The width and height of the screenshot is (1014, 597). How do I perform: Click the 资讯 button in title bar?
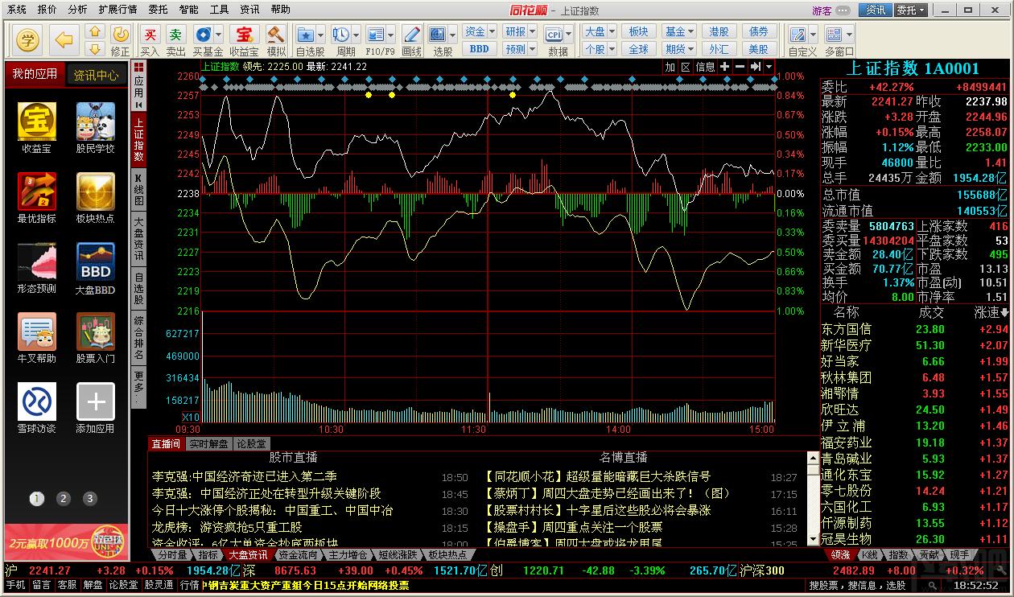(876, 10)
